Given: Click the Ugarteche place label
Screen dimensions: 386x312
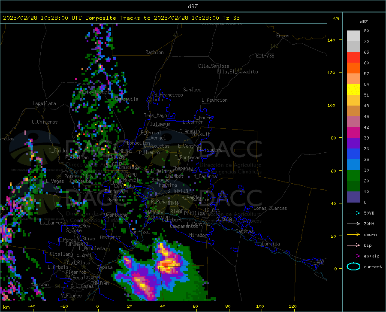Looking at the screenshot, I should point(116,215).
